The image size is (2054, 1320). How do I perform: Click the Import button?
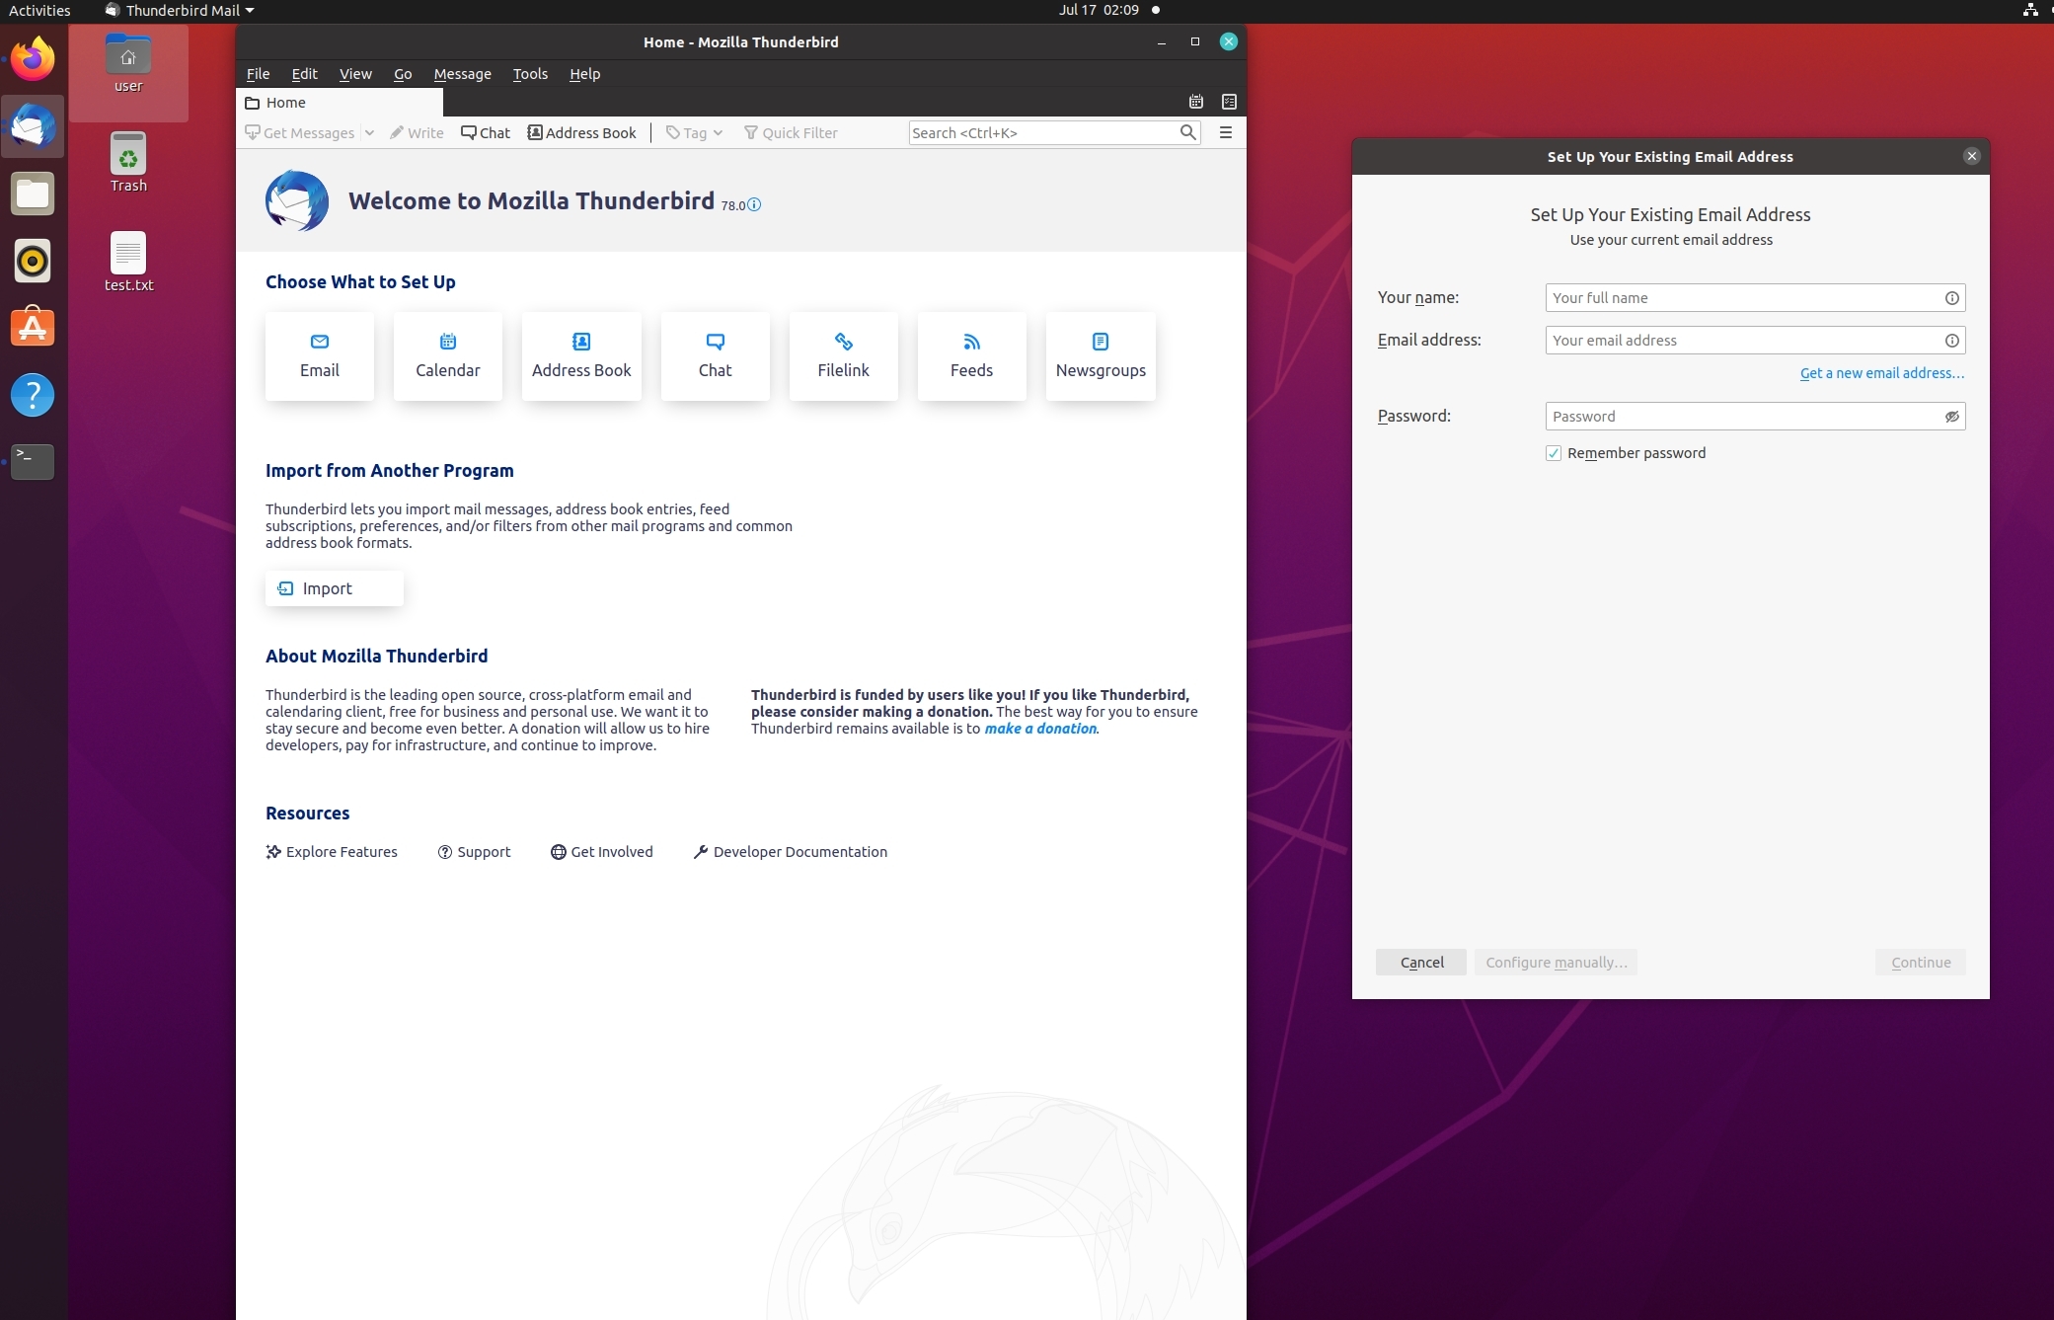tap(334, 587)
